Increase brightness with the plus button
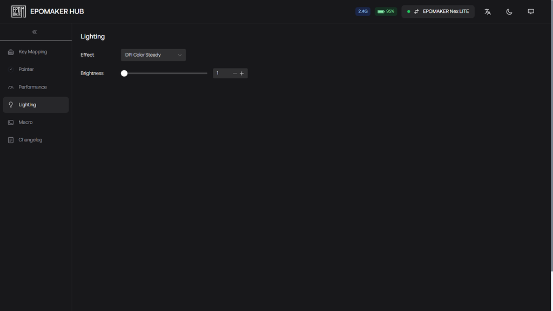The image size is (553, 311). [241, 73]
